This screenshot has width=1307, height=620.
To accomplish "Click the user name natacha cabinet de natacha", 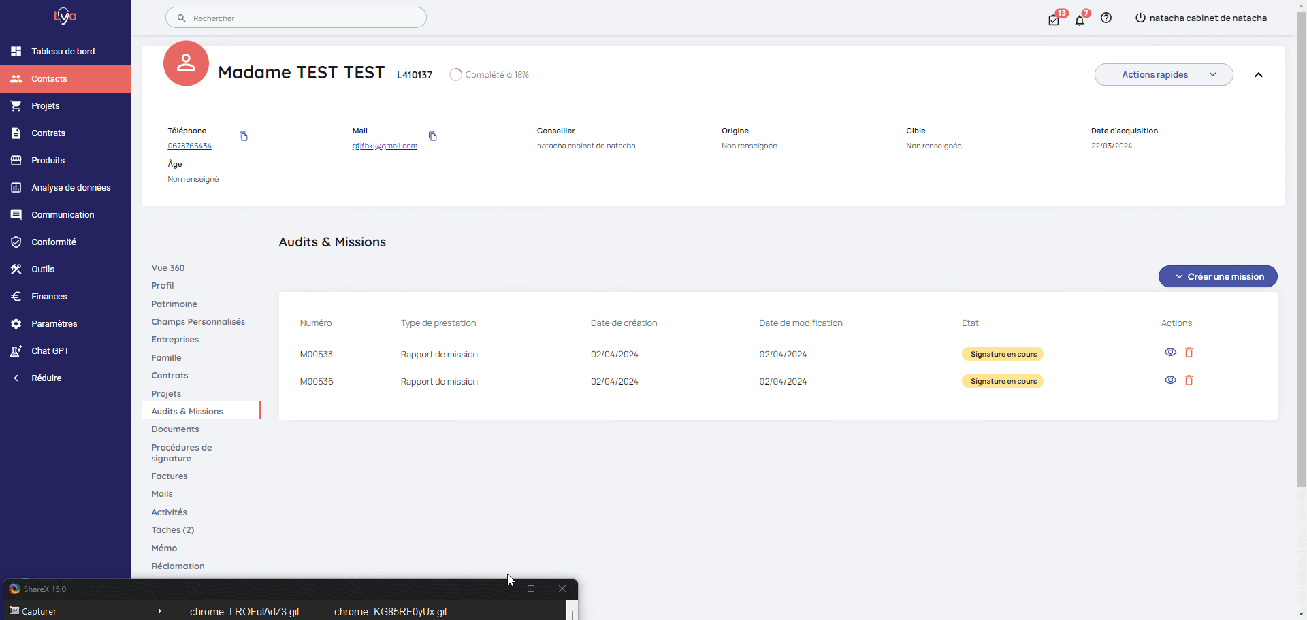I will [1208, 18].
